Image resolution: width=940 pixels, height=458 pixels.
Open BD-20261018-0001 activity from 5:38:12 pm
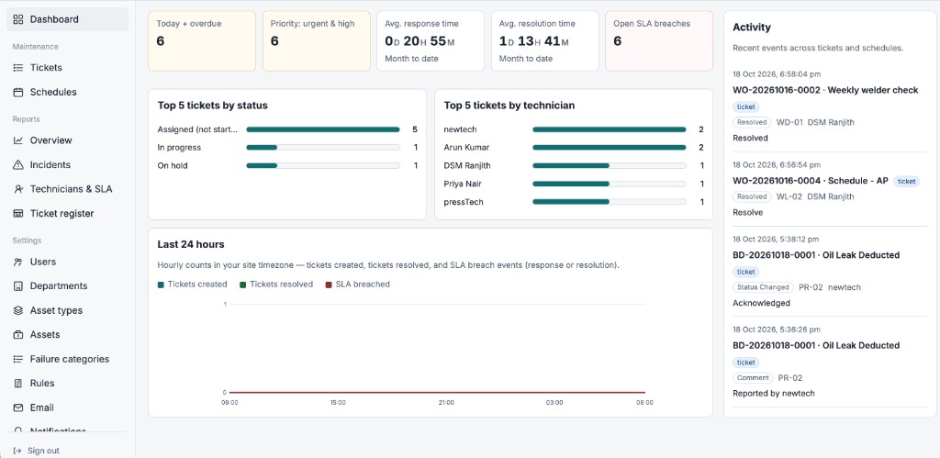point(816,255)
